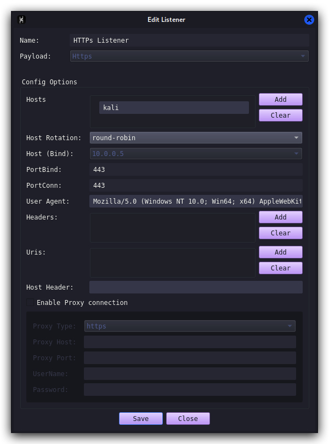Clear the Uris list
Viewport: 329px width, 444px height.
[x=281, y=268]
